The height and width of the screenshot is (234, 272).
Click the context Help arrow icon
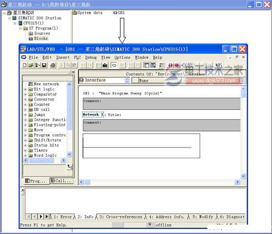(x=218, y=66)
